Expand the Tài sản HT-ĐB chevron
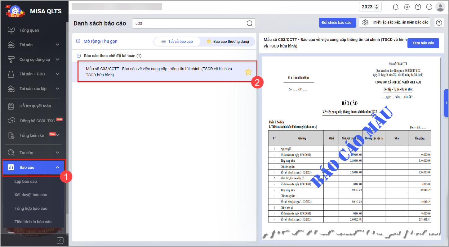The height and width of the screenshot is (247, 449). tap(57, 74)
